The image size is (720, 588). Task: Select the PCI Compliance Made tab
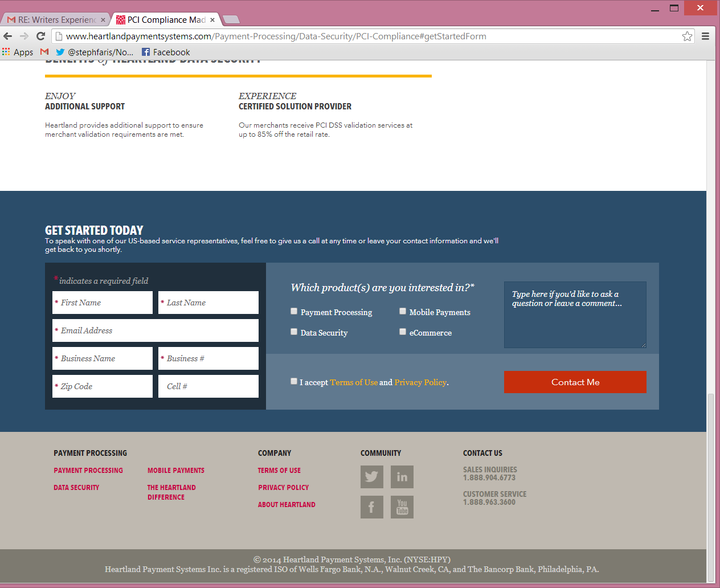click(162, 19)
